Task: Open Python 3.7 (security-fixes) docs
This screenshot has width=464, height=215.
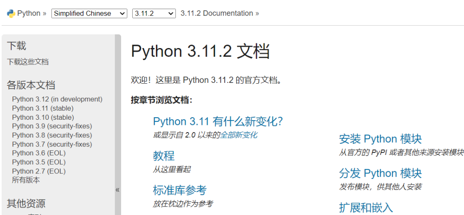Action: coord(52,144)
